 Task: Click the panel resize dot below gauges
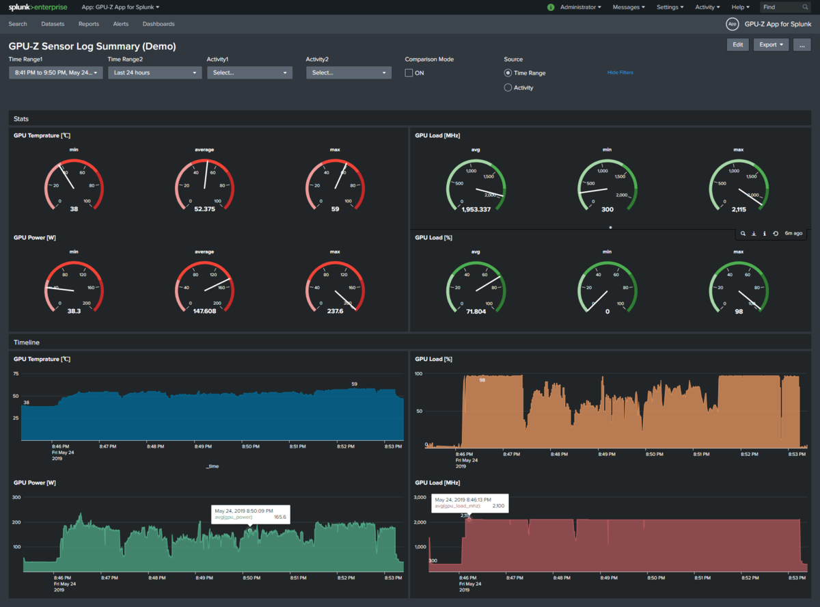pyautogui.click(x=610, y=227)
